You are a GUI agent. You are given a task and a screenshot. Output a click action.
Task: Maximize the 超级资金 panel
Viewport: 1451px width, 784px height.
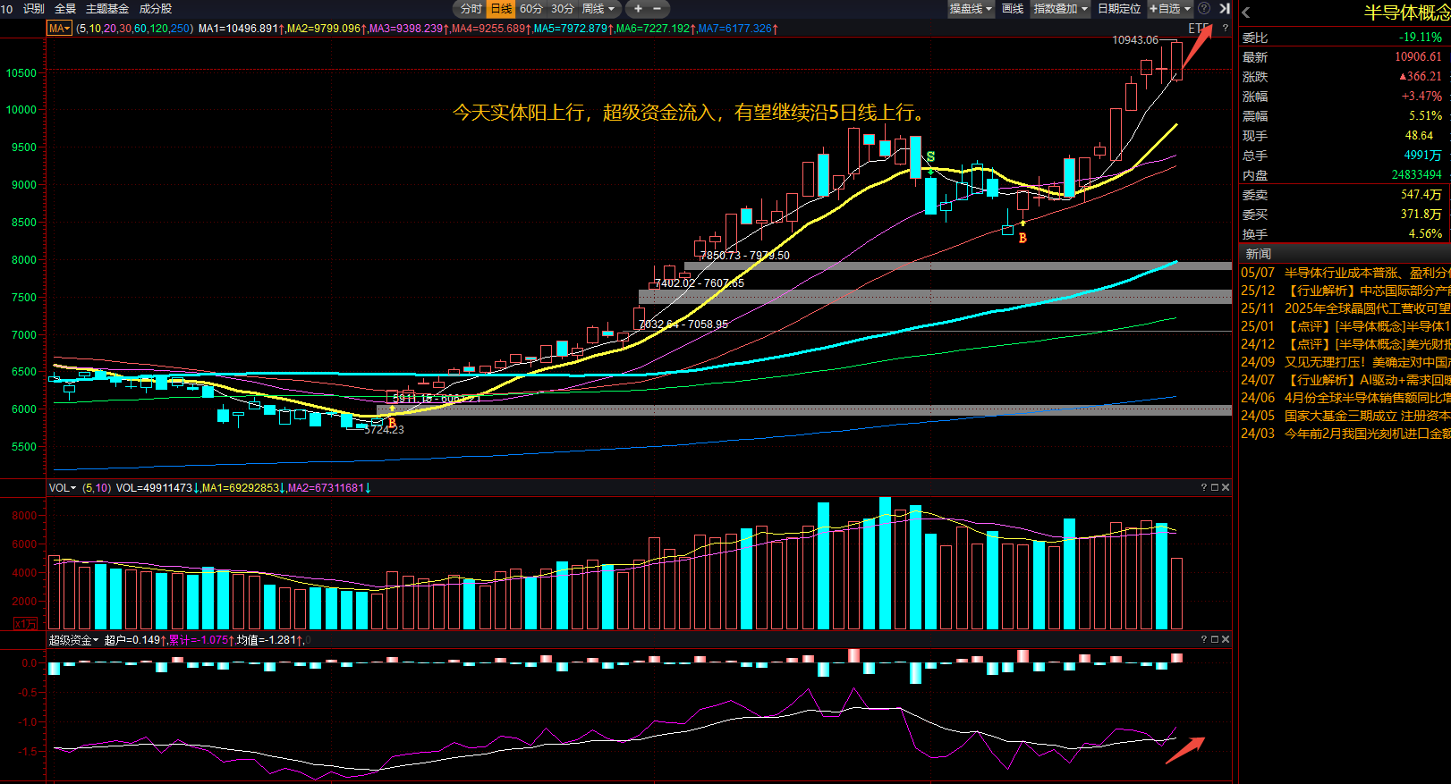tap(1215, 639)
